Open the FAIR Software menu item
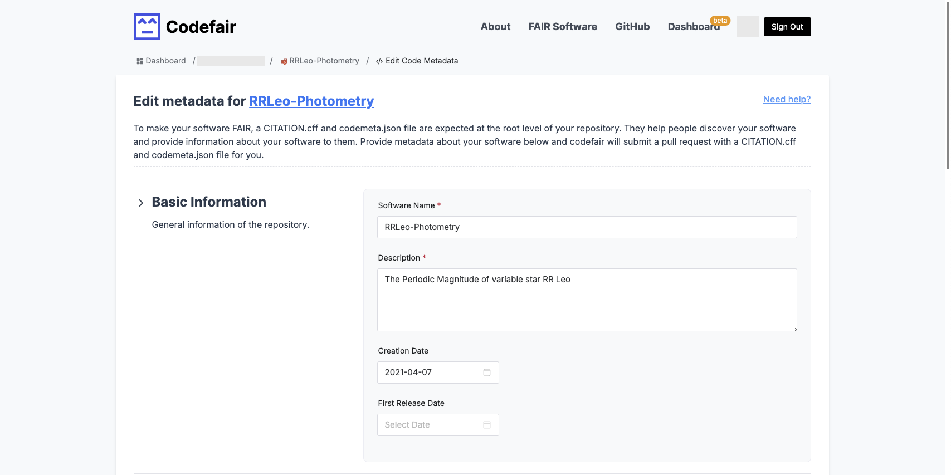This screenshot has width=951, height=475. [x=563, y=27]
